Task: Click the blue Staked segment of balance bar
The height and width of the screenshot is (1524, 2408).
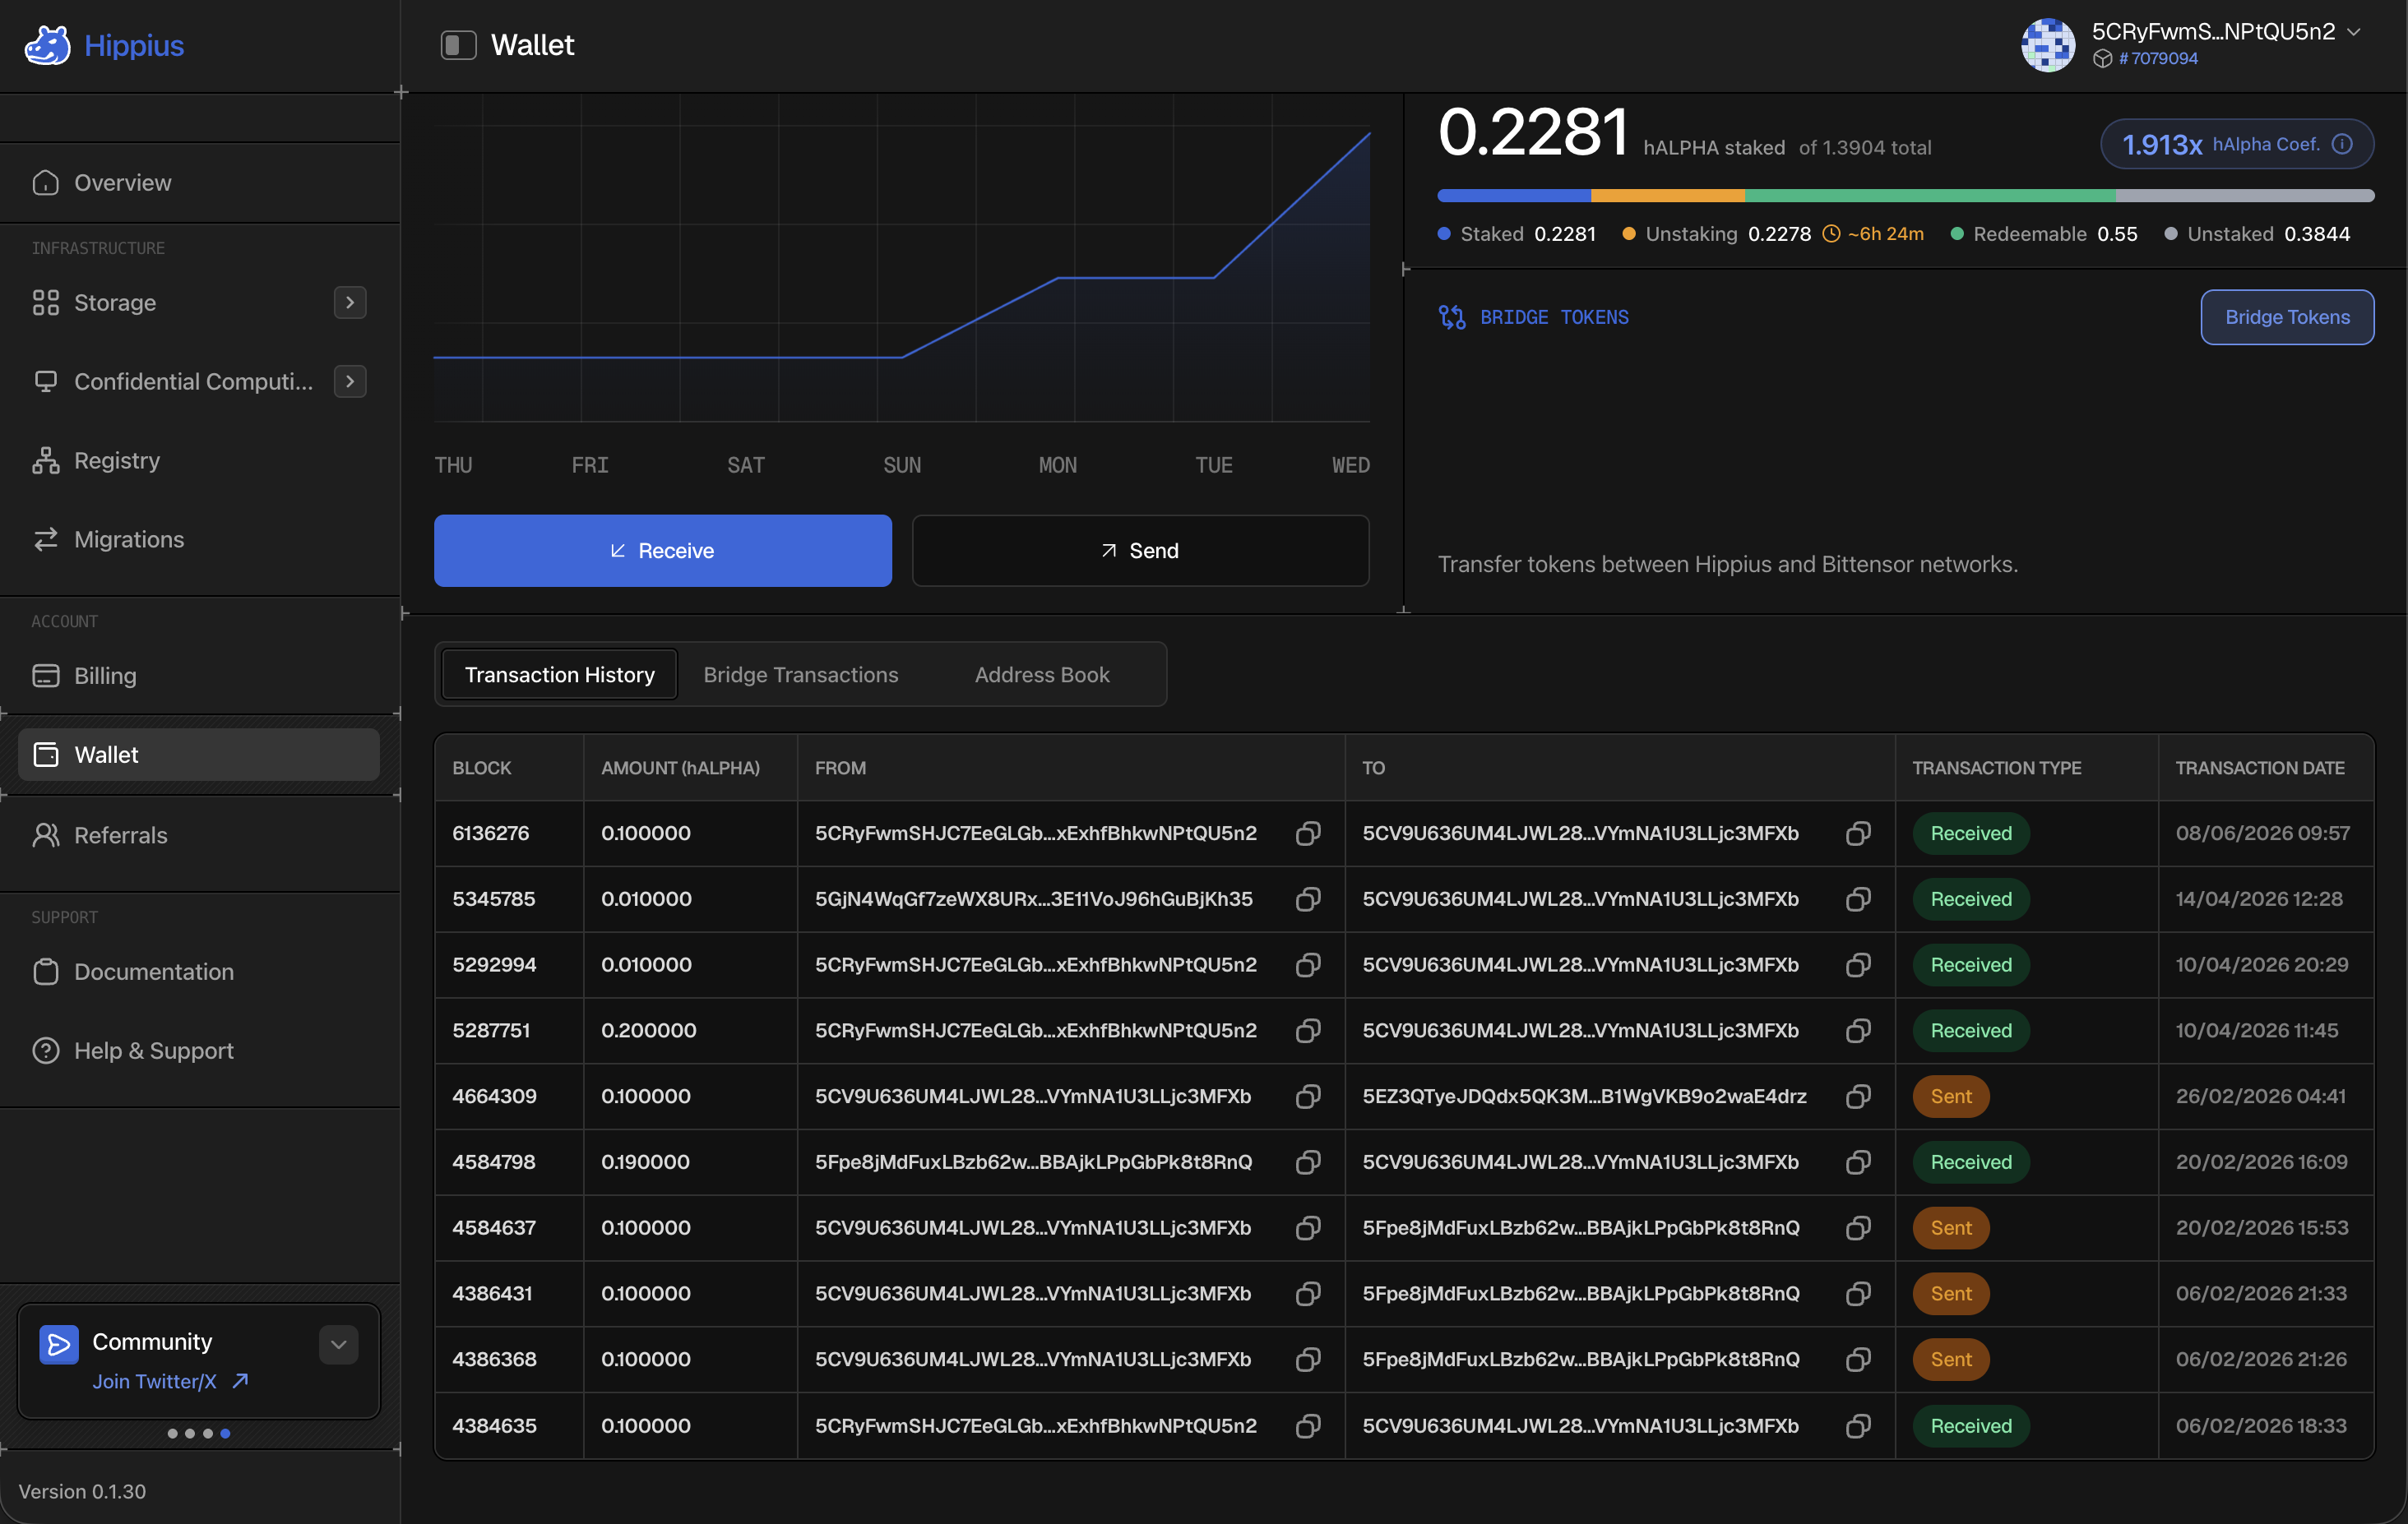Action: (x=1514, y=196)
